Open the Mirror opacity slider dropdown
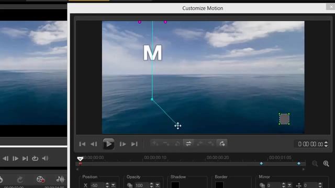 (x=289, y=185)
